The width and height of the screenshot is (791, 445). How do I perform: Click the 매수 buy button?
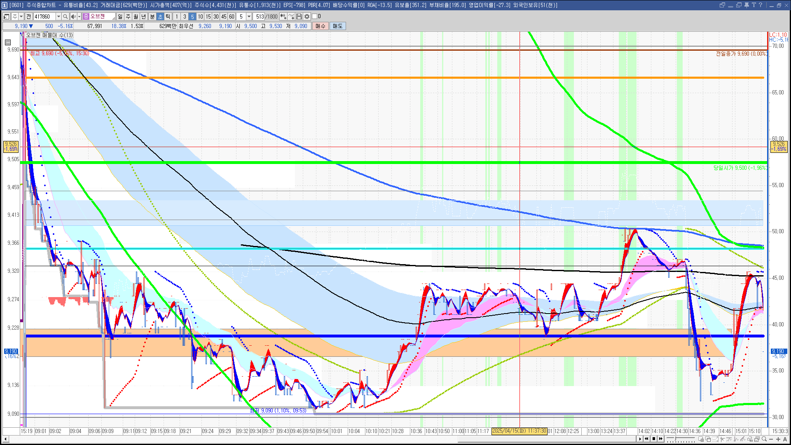pyautogui.click(x=321, y=26)
